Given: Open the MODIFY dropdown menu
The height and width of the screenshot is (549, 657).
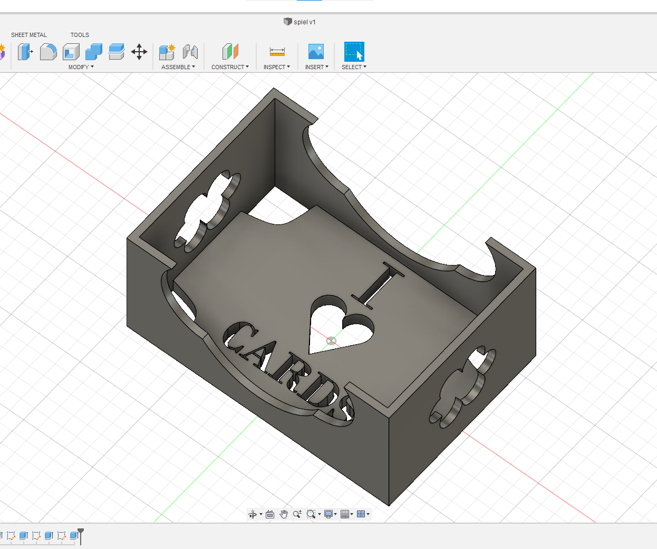Looking at the screenshot, I should (80, 67).
